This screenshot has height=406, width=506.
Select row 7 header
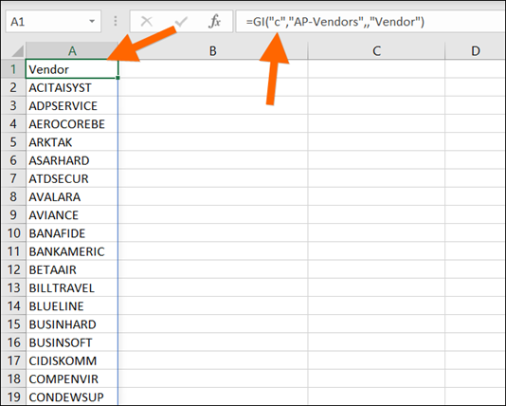(x=13, y=178)
